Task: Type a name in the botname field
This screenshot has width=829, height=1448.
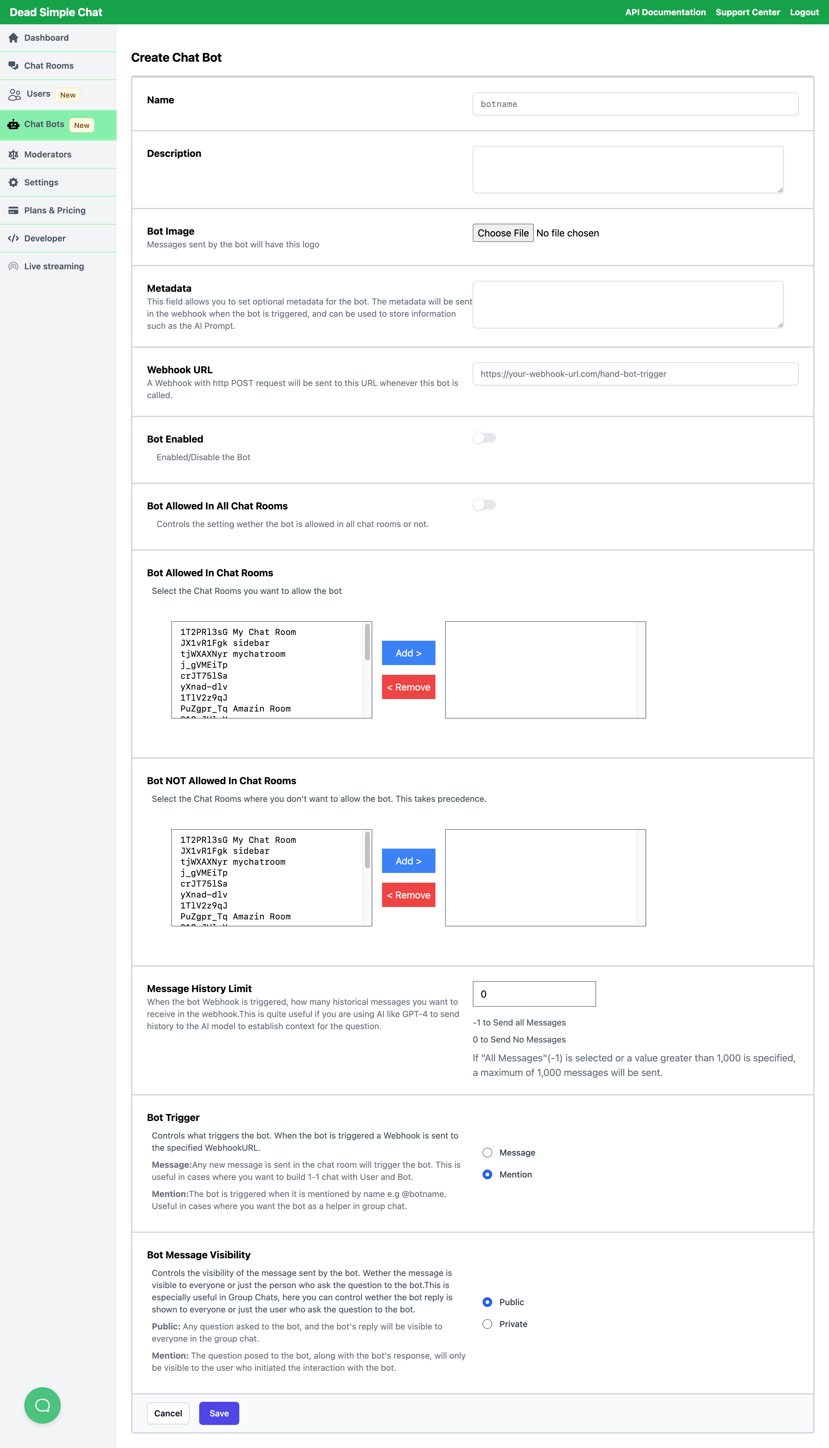Action: (x=634, y=104)
